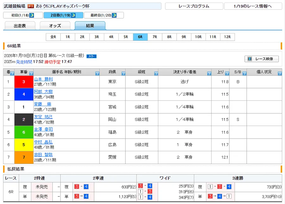Open rider 阿部 大樹 profile link
This screenshot has height=204, width=285.
(43, 92)
